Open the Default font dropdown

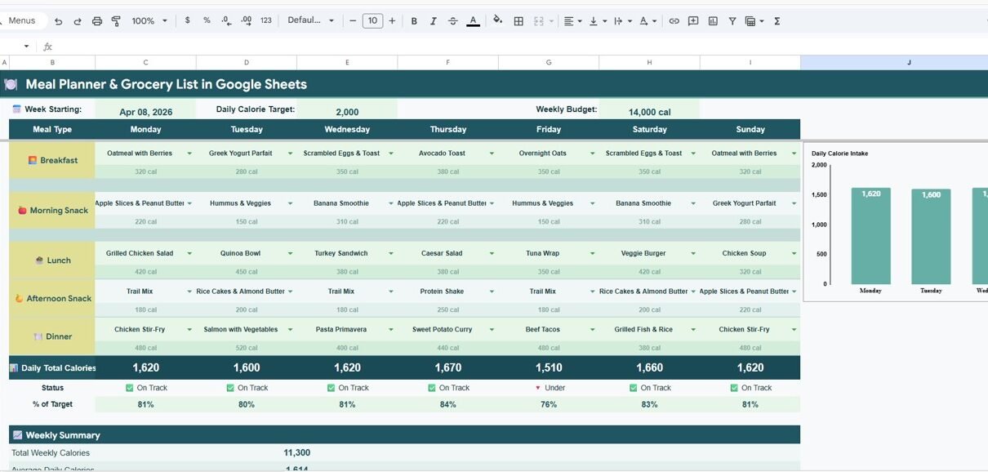(x=310, y=21)
